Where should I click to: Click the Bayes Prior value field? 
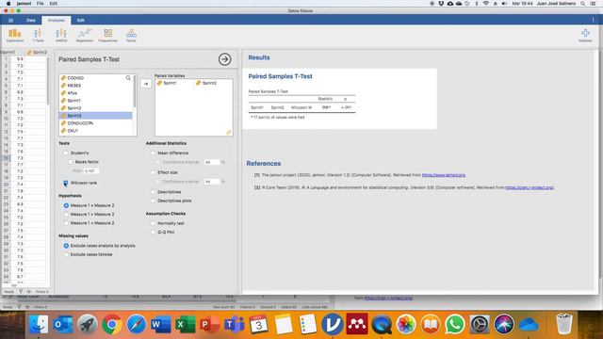91,171
